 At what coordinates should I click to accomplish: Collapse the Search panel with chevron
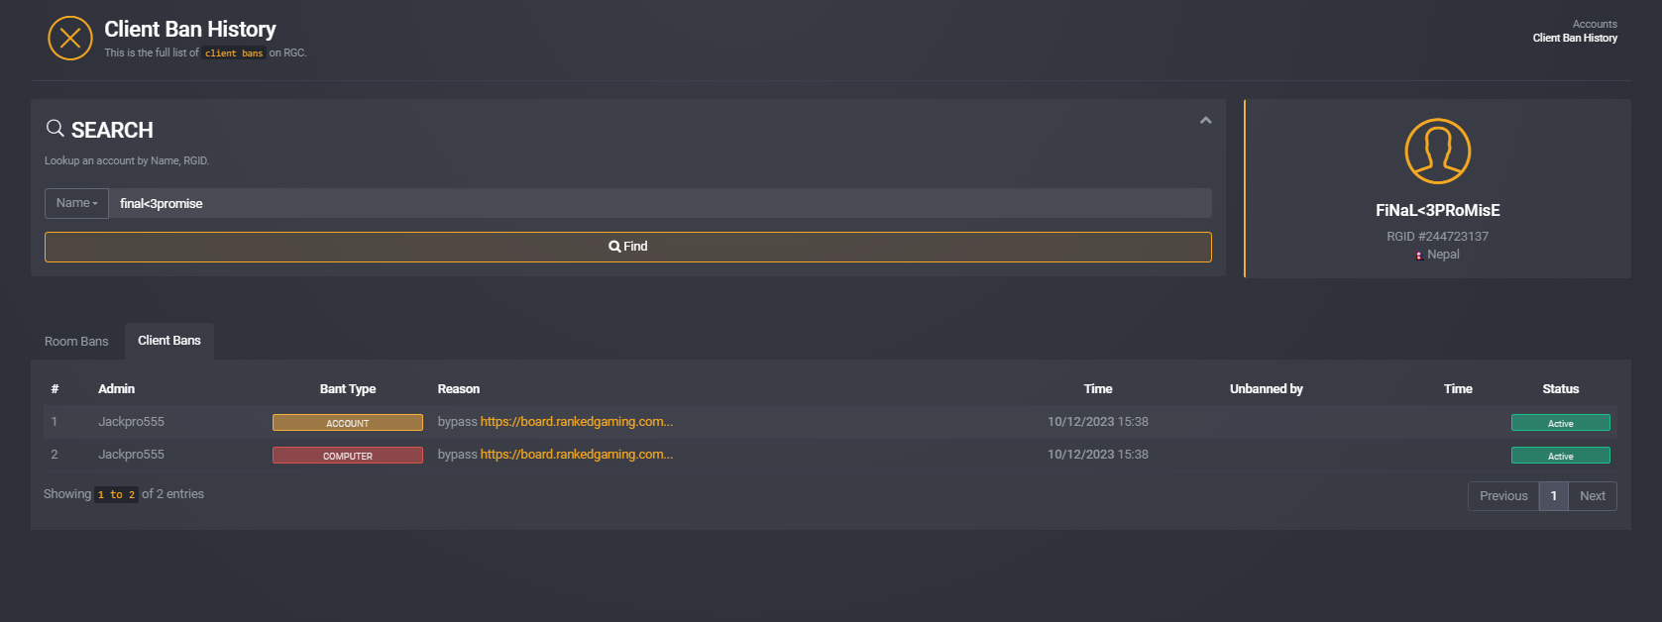click(x=1205, y=120)
